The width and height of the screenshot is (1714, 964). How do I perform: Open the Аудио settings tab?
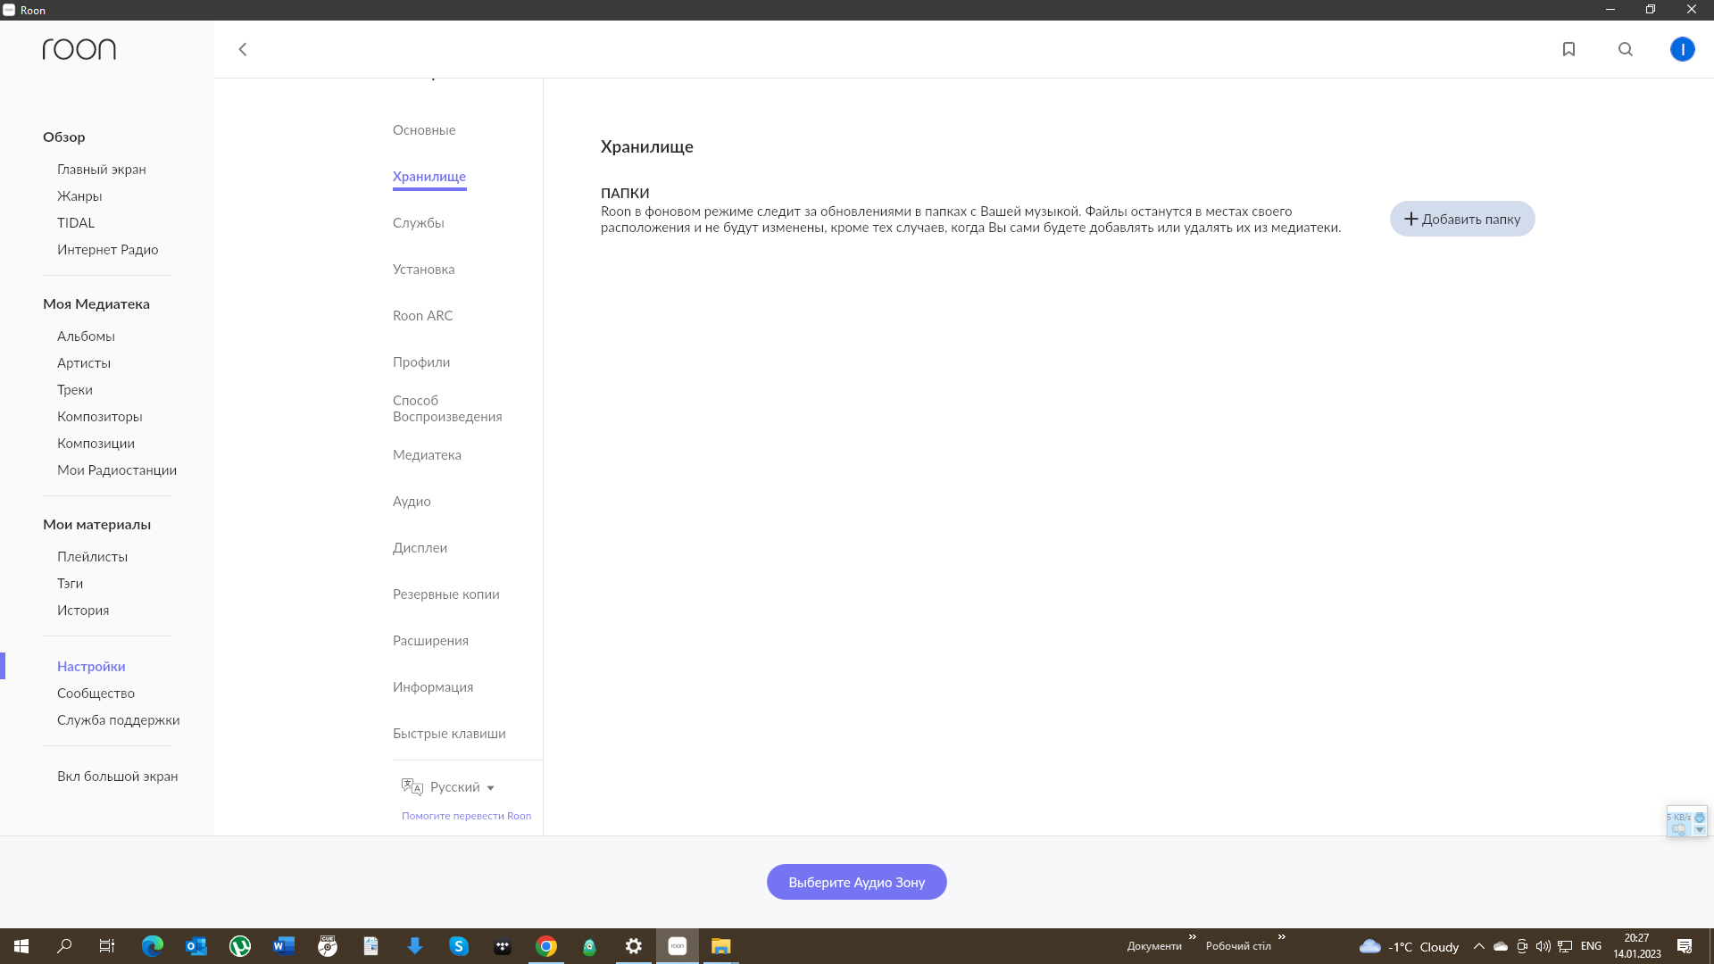[x=412, y=501]
